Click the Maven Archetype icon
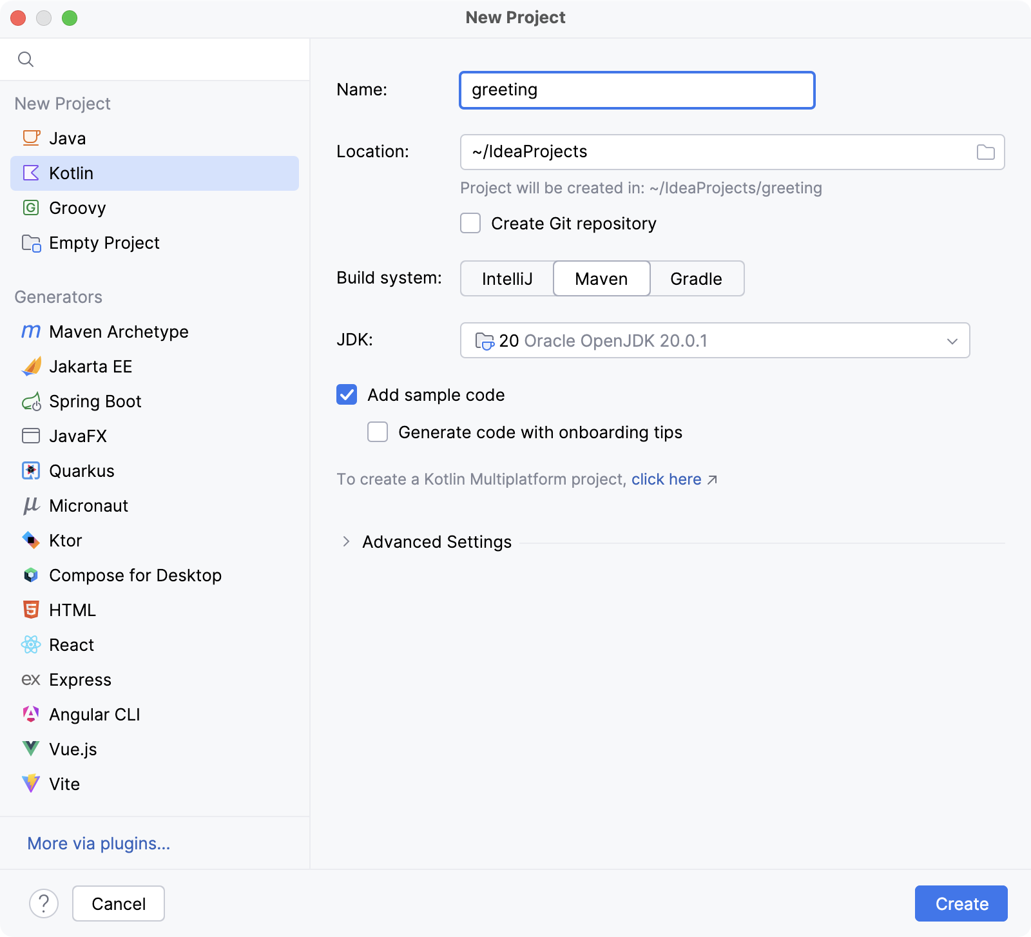 click(x=30, y=331)
